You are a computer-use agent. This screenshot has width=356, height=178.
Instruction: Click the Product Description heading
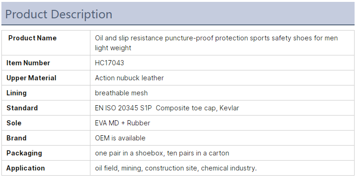pyautogui.click(x=58, y=14)
